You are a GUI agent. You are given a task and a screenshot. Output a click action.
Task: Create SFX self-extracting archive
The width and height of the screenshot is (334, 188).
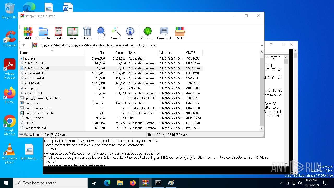pyautogui.click(x=180, y=33)
